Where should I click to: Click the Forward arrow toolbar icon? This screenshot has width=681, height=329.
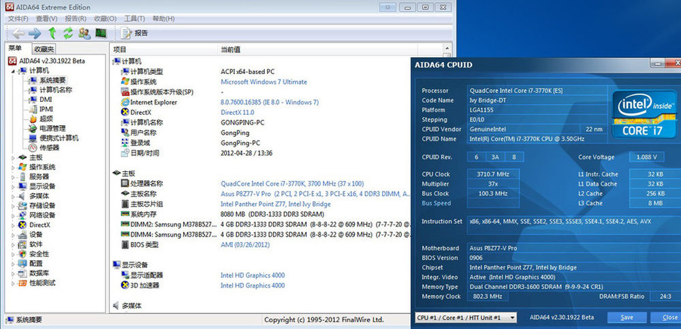(35, 33)
